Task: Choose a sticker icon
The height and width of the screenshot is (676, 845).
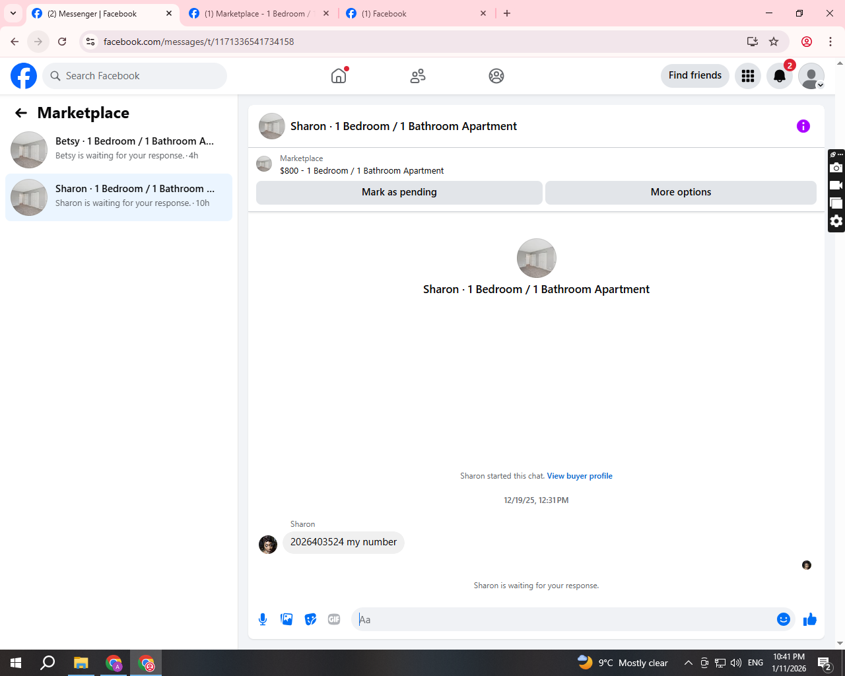Action: pos(310,619)
